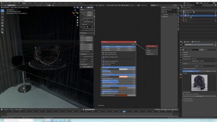Open the Scene properties tab icon

click(x=181, y=55)
